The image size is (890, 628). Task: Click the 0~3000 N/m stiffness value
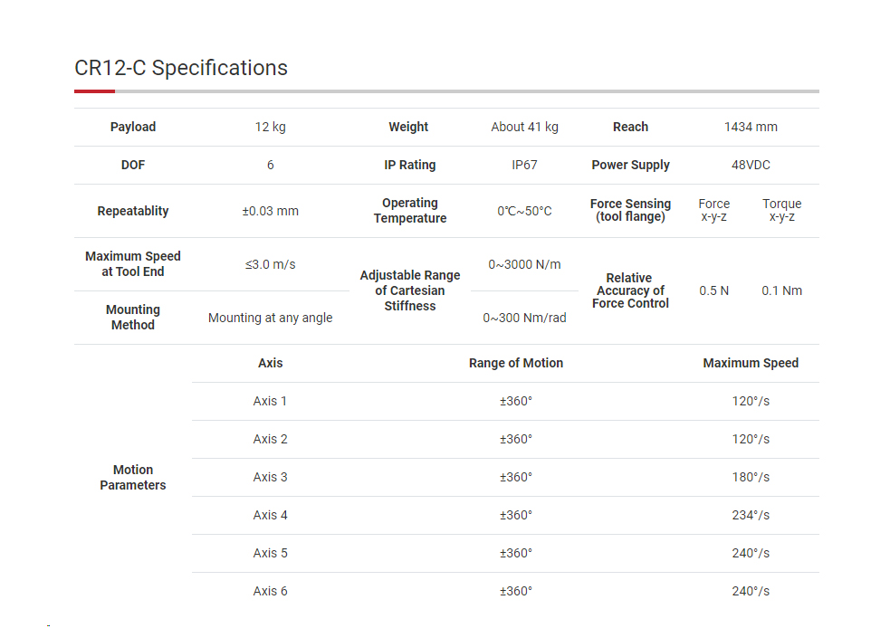pos(524,264)
